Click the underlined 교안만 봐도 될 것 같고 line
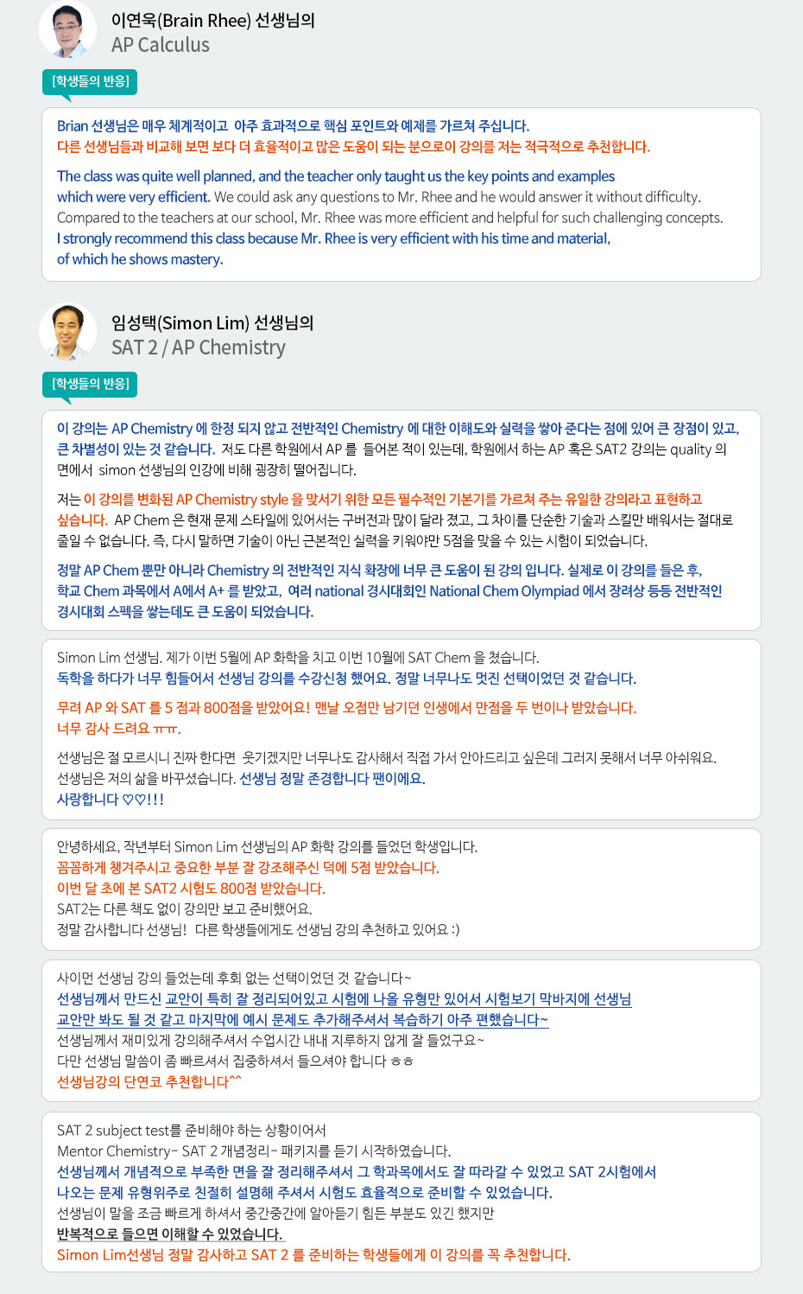This screenshot has width=803, height=1294. [x=302, y=1020]
